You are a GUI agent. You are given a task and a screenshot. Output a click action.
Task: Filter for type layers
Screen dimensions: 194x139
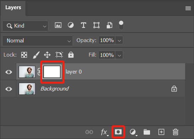(x=83, y=25)
